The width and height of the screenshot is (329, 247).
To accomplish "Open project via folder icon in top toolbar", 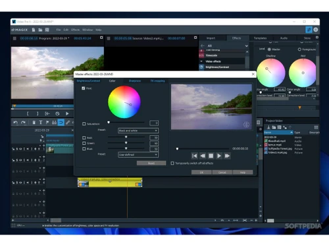I will 40,30.
